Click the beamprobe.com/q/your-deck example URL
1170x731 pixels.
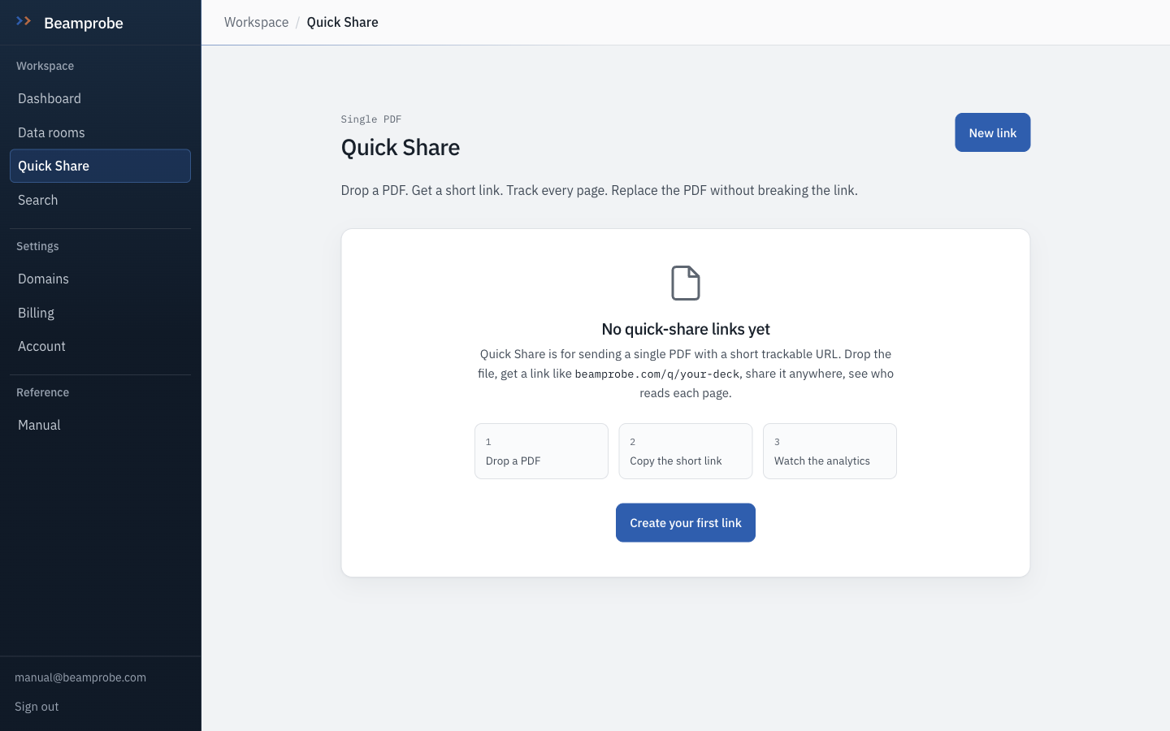tap(657, 374)
